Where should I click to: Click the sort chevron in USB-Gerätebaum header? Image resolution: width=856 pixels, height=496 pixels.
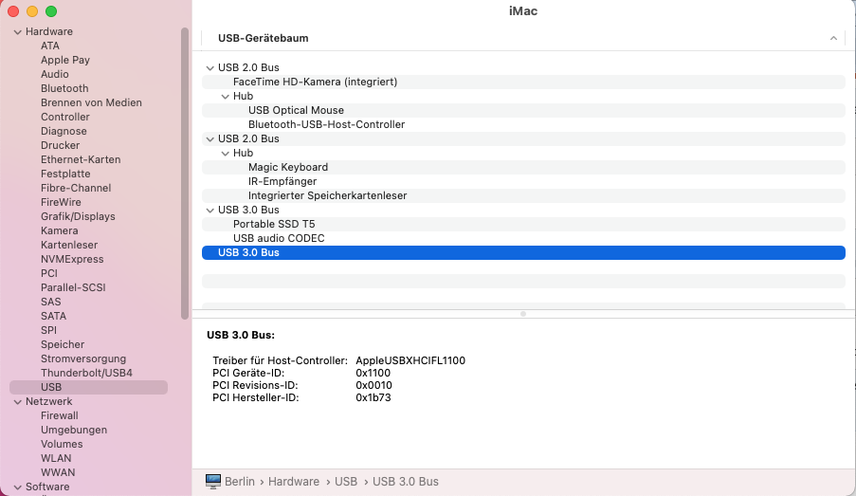[834, 38]
